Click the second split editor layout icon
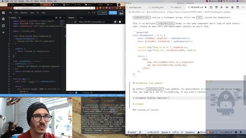The image size is (246, 138). pos(60,18)
